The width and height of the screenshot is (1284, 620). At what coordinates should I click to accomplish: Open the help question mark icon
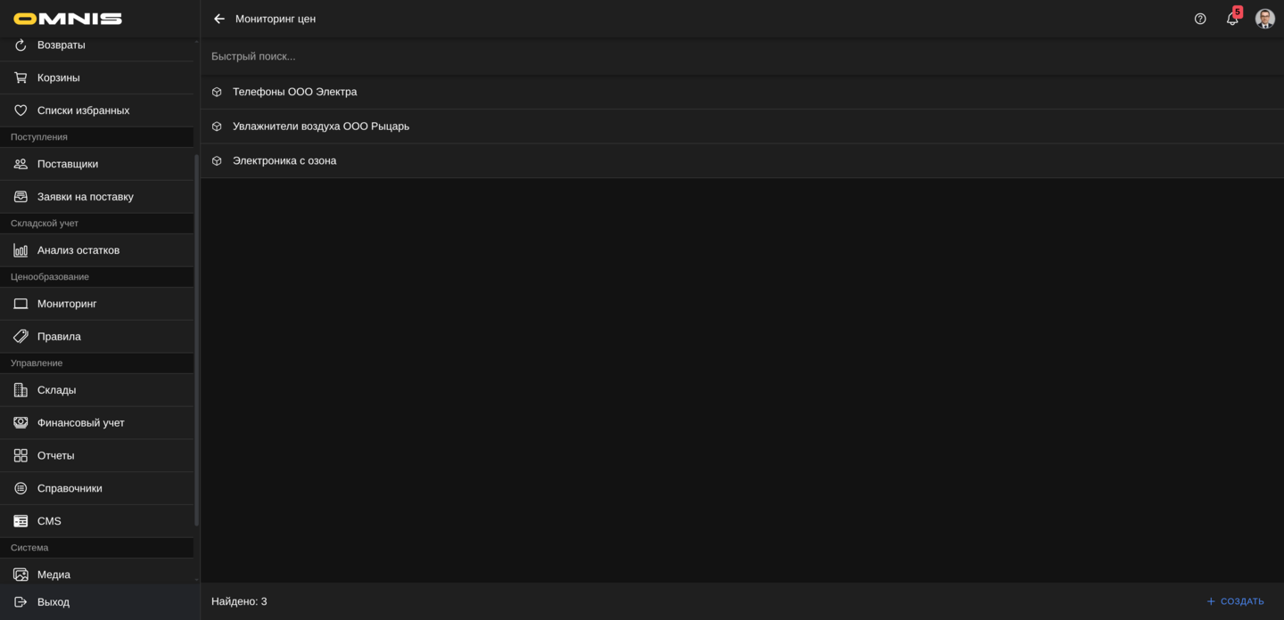[1200, 19]
